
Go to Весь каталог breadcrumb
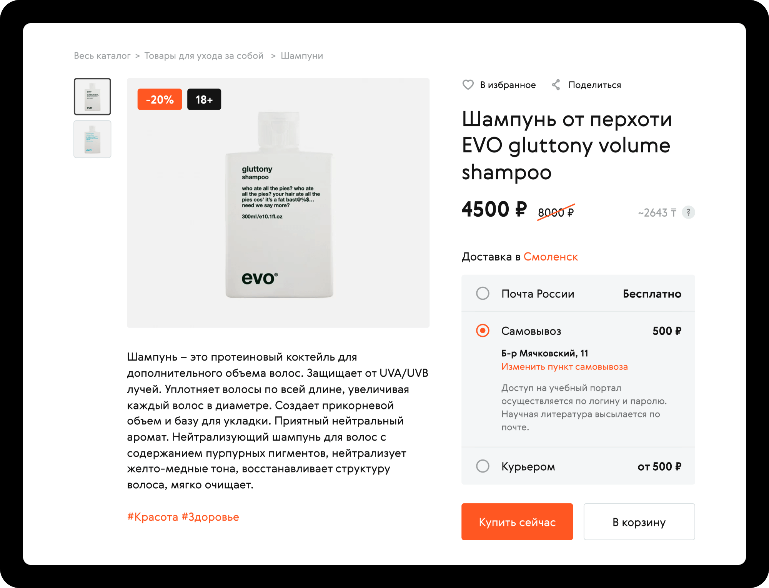click(102, 56)
